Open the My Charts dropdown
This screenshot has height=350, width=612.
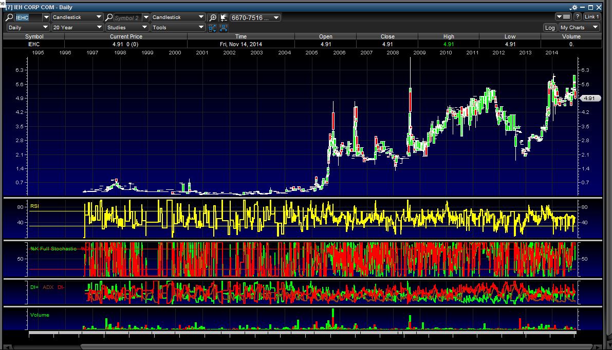click(579, 28)
